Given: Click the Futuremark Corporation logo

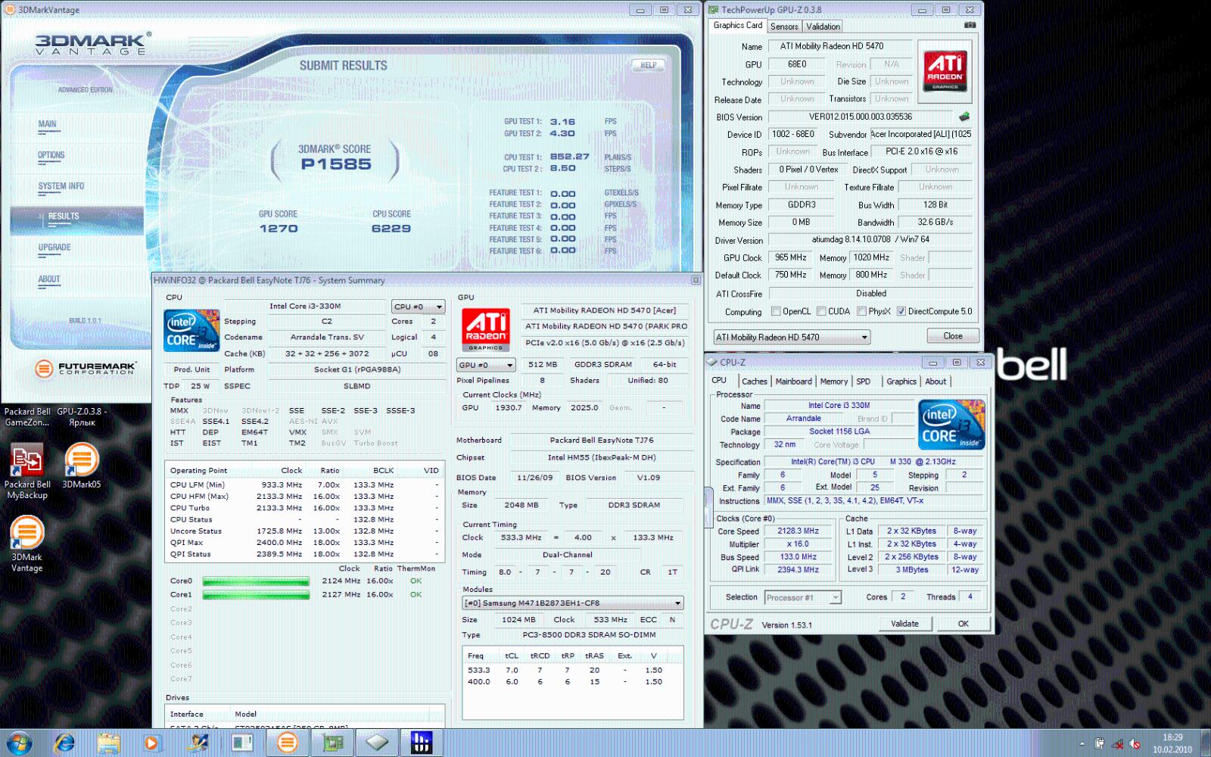Looking at the screenshot, I should 86,369.
